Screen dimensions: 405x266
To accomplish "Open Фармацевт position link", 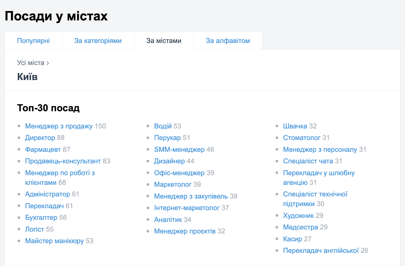I will coord(43,149).
